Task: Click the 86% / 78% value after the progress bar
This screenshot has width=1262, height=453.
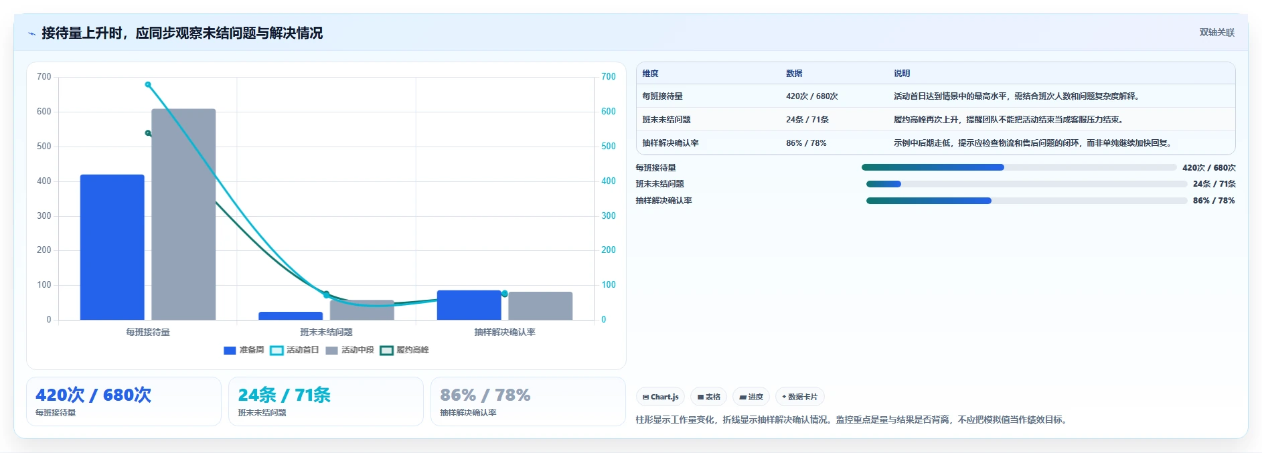Action: [1214, 201]
